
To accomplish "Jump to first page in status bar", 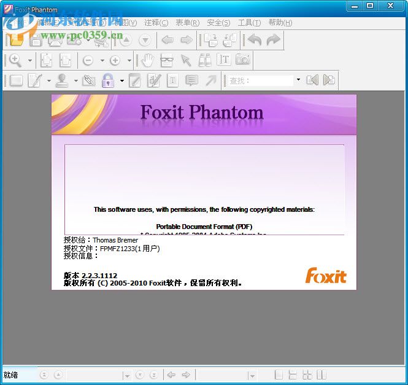I will pyautogui.click(x=44, y=375).
